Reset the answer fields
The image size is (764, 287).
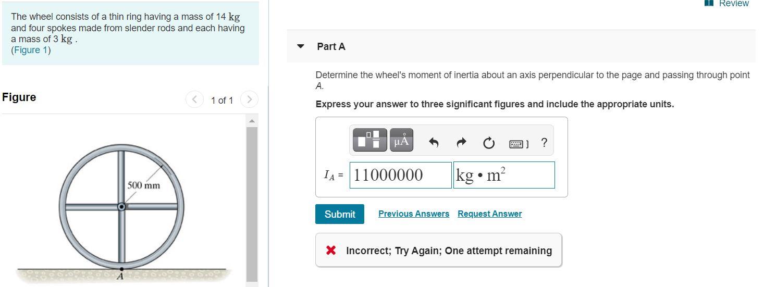tap(488, 143)
